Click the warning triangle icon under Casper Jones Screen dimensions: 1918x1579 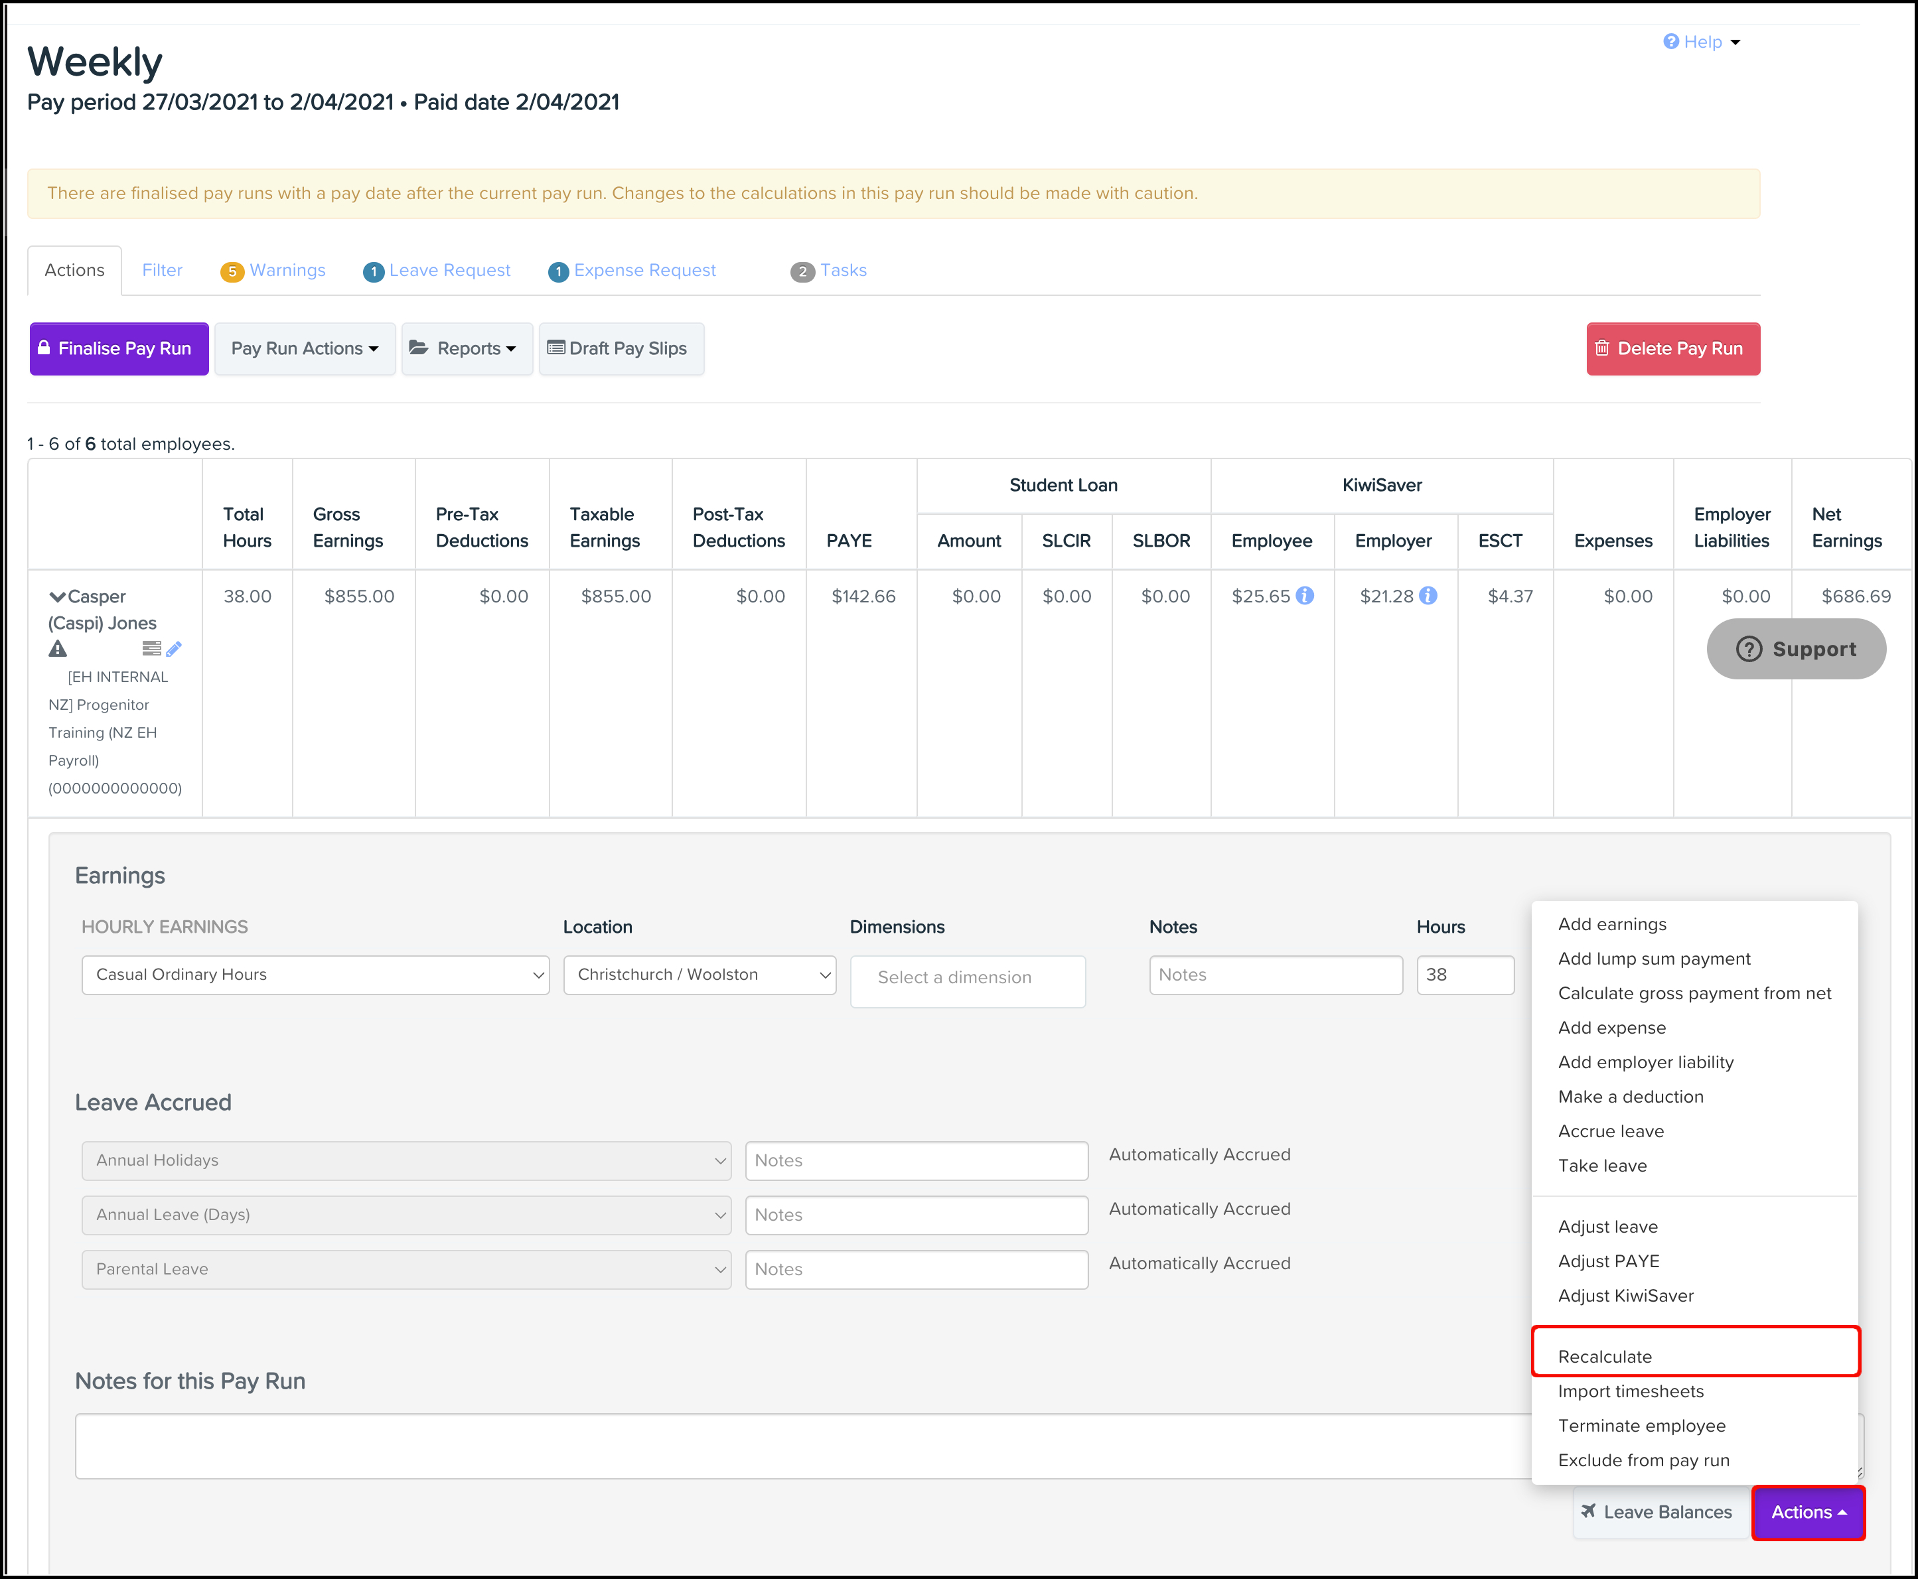point(57,650)
